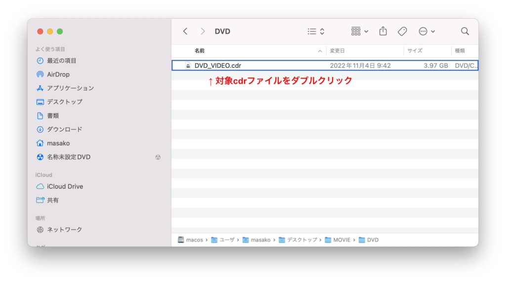Click the 3.97 GB size value
The height and width of the screenshot is (283, 506).
[436, 66]
